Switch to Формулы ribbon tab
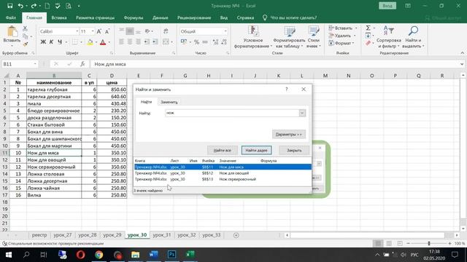The width and height of the screenshot is (467, 262). coord(134,17)
